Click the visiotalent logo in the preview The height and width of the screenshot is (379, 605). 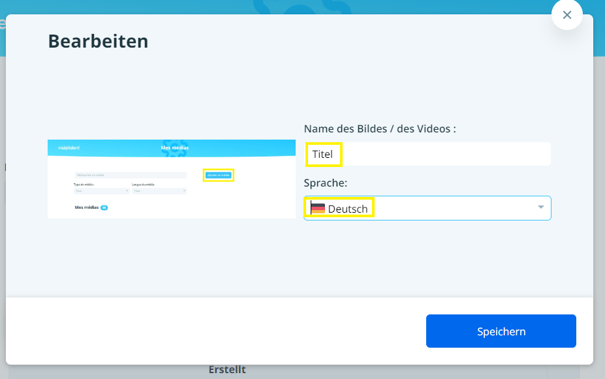(69, 148)
